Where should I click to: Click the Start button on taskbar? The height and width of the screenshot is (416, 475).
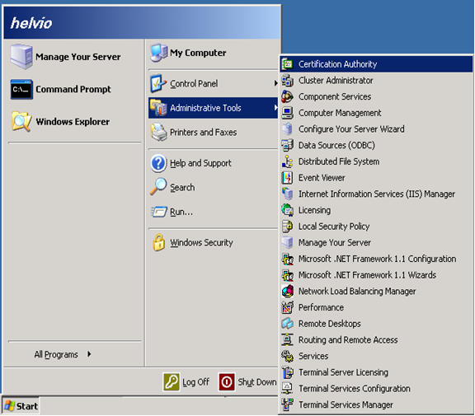click(x=21, y=406)
